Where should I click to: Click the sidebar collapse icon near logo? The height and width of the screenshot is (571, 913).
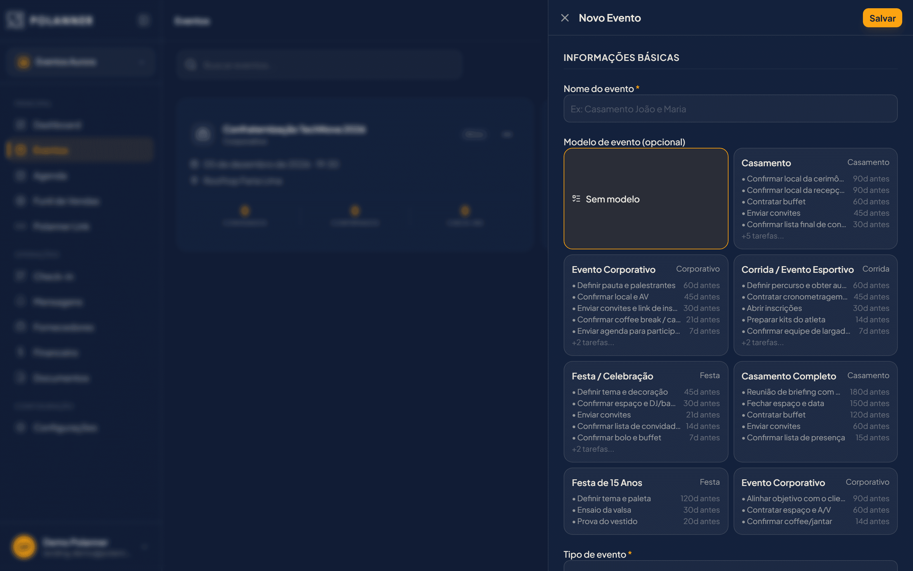pos(143,20)
